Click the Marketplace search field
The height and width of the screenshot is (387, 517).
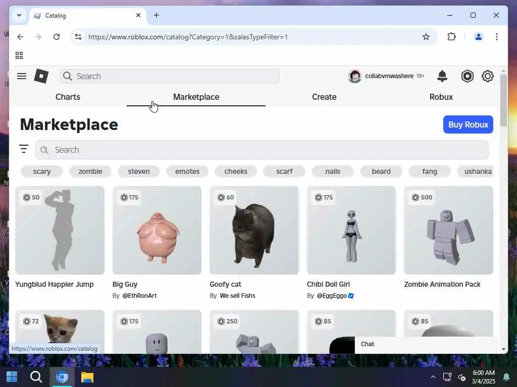pos(262,150)
